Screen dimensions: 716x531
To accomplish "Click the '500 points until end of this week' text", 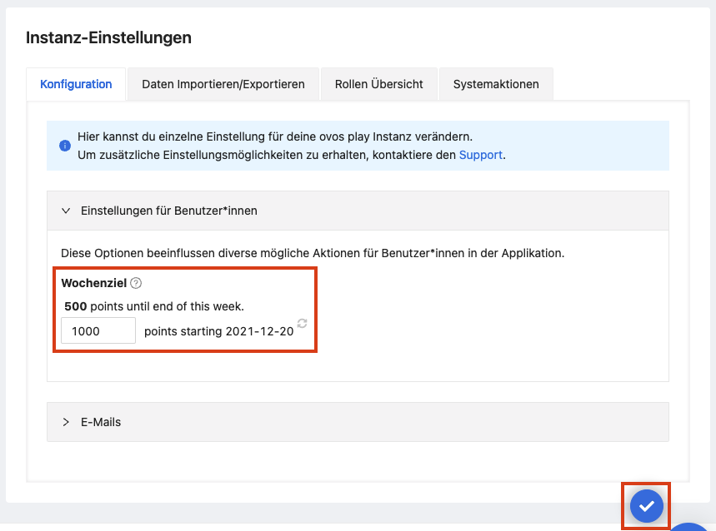I will (154, 306).
